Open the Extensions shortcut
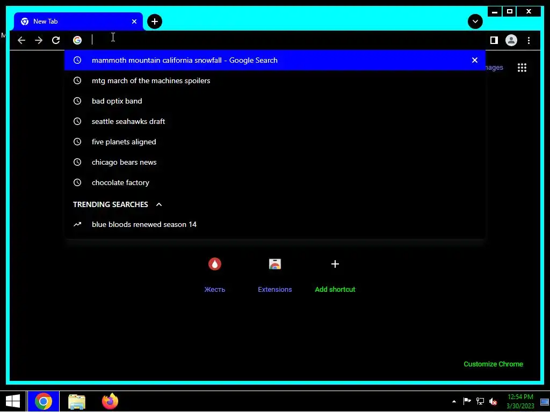 (x=274, y=274)
